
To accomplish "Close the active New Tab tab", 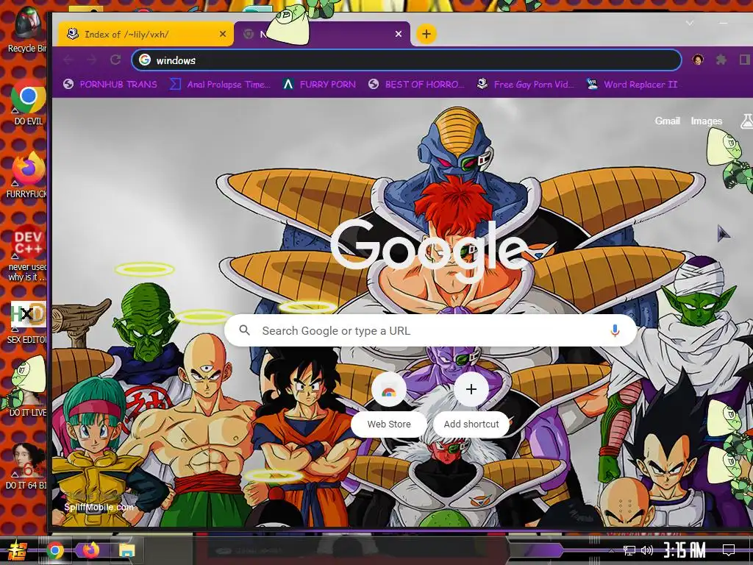I will point(398,34).
